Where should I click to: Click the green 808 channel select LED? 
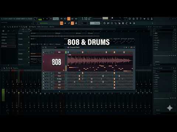pos(66,52)
